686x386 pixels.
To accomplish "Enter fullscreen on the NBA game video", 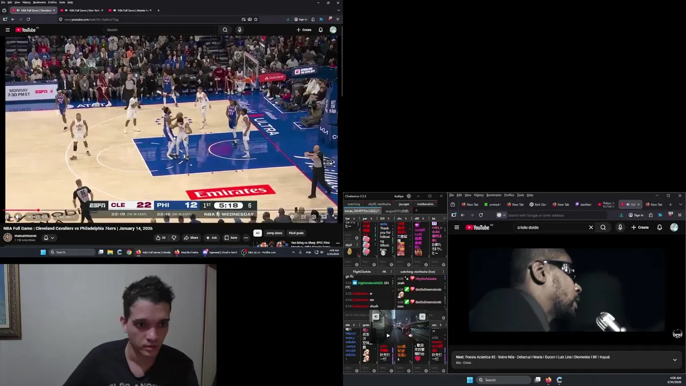I will pyautogui.click(x=334, y=217).
